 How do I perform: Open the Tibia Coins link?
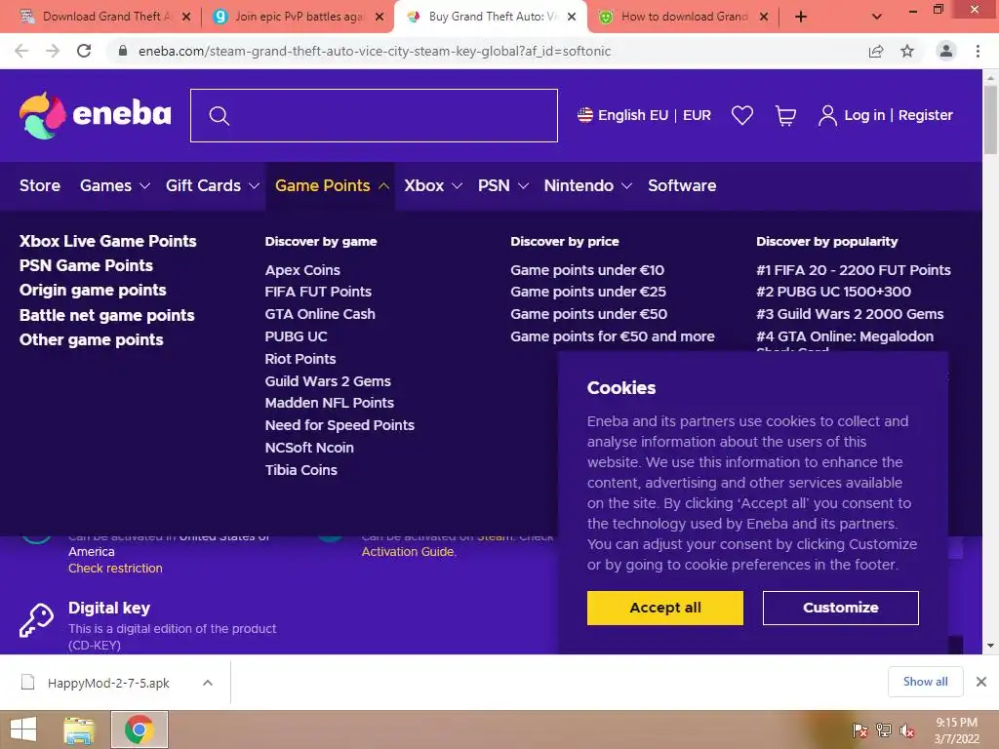coord(300,470)
